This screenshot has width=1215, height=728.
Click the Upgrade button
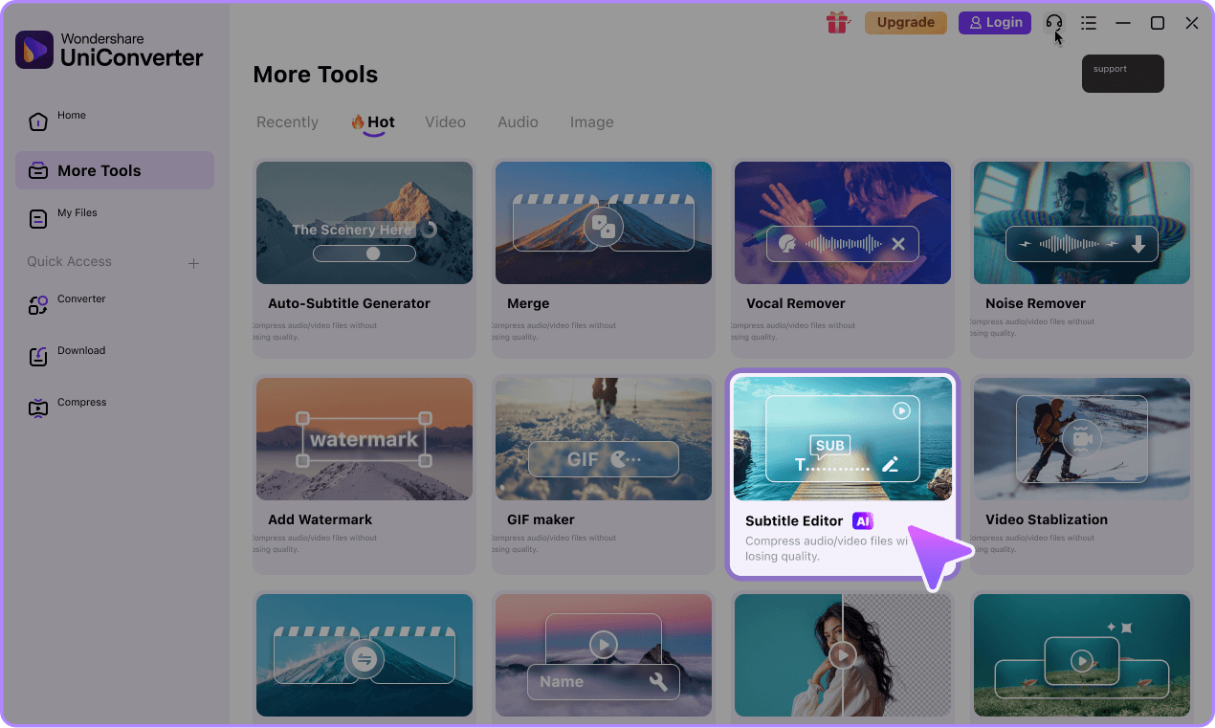[906, 22]
